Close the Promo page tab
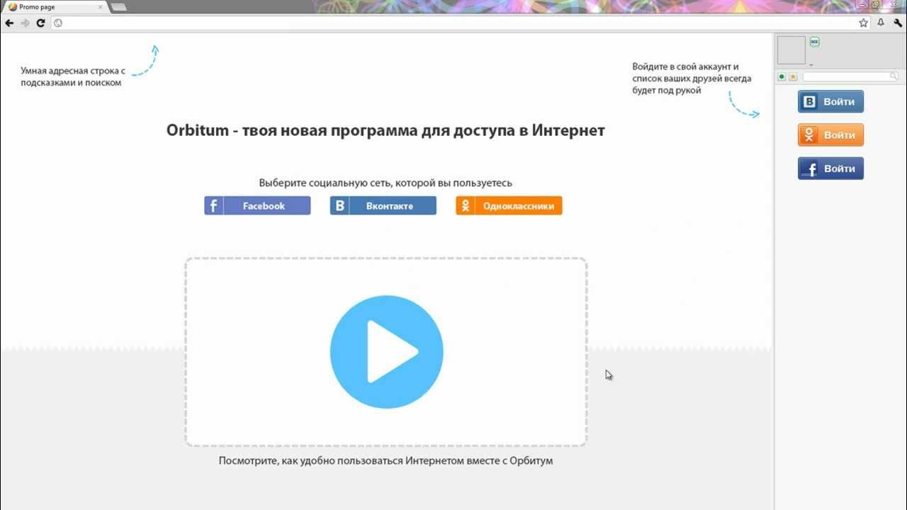Image resolution: width=907 pixels, height=510 pixels. (100, 7)
